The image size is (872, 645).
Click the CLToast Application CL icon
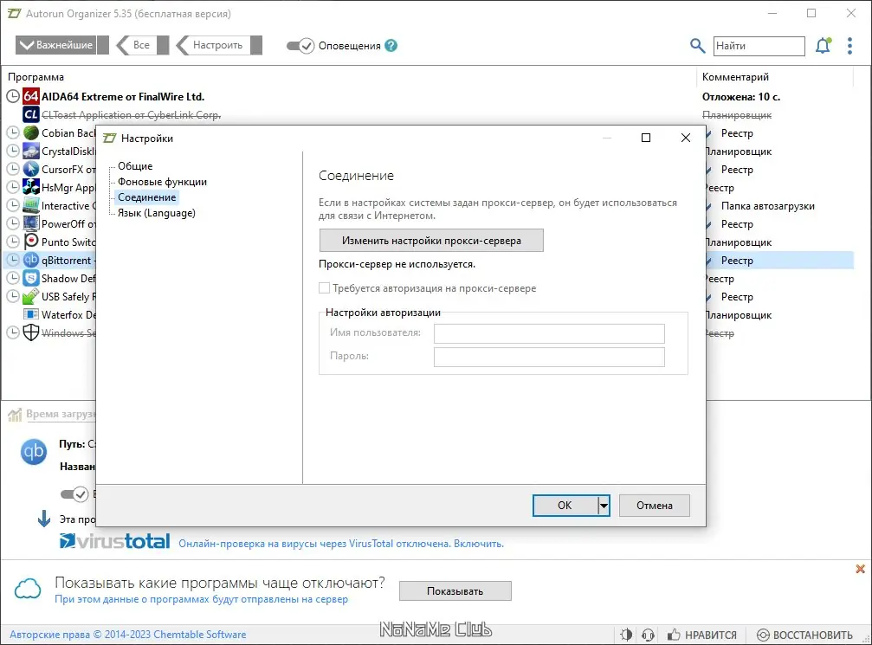pyautogui.click(x=30, y=114)
